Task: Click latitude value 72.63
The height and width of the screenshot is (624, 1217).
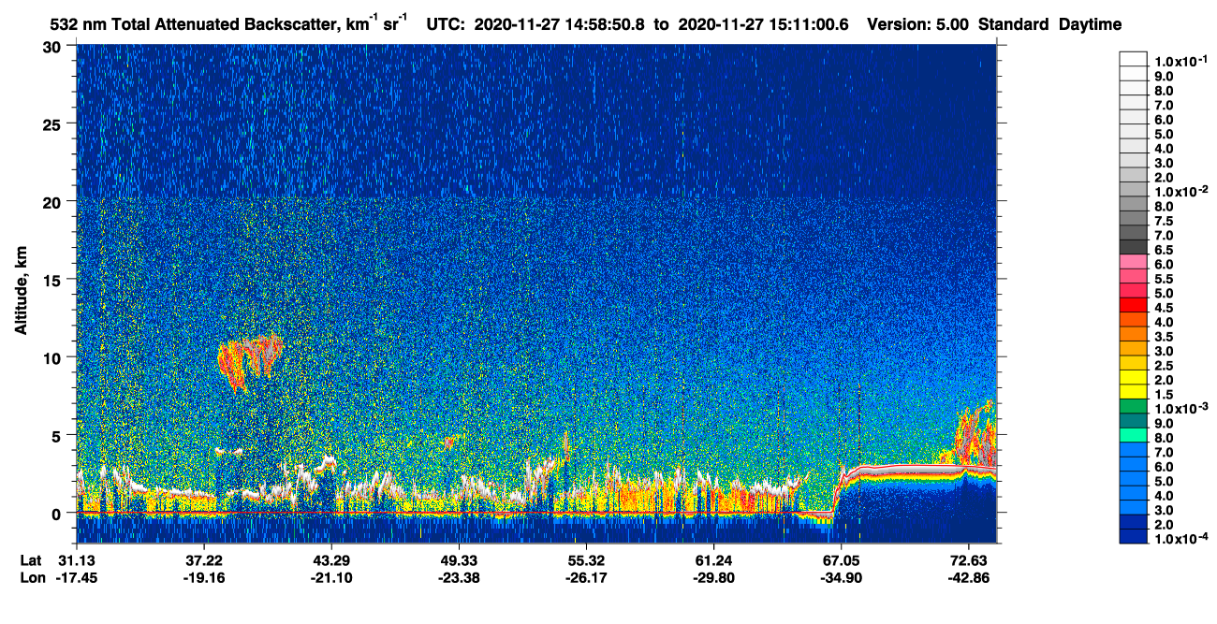Action: click(x=968, y=559)
